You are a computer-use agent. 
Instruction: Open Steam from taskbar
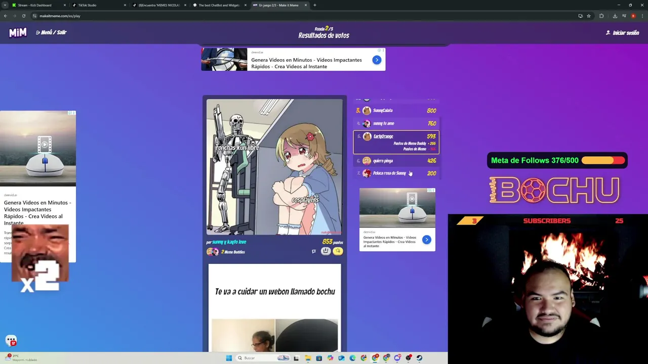[x=419, y=358]
